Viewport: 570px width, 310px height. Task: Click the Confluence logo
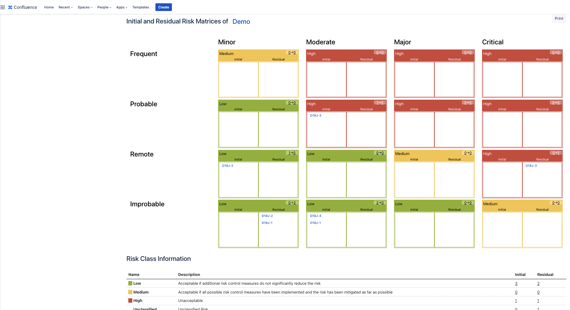tap(22, 7)
